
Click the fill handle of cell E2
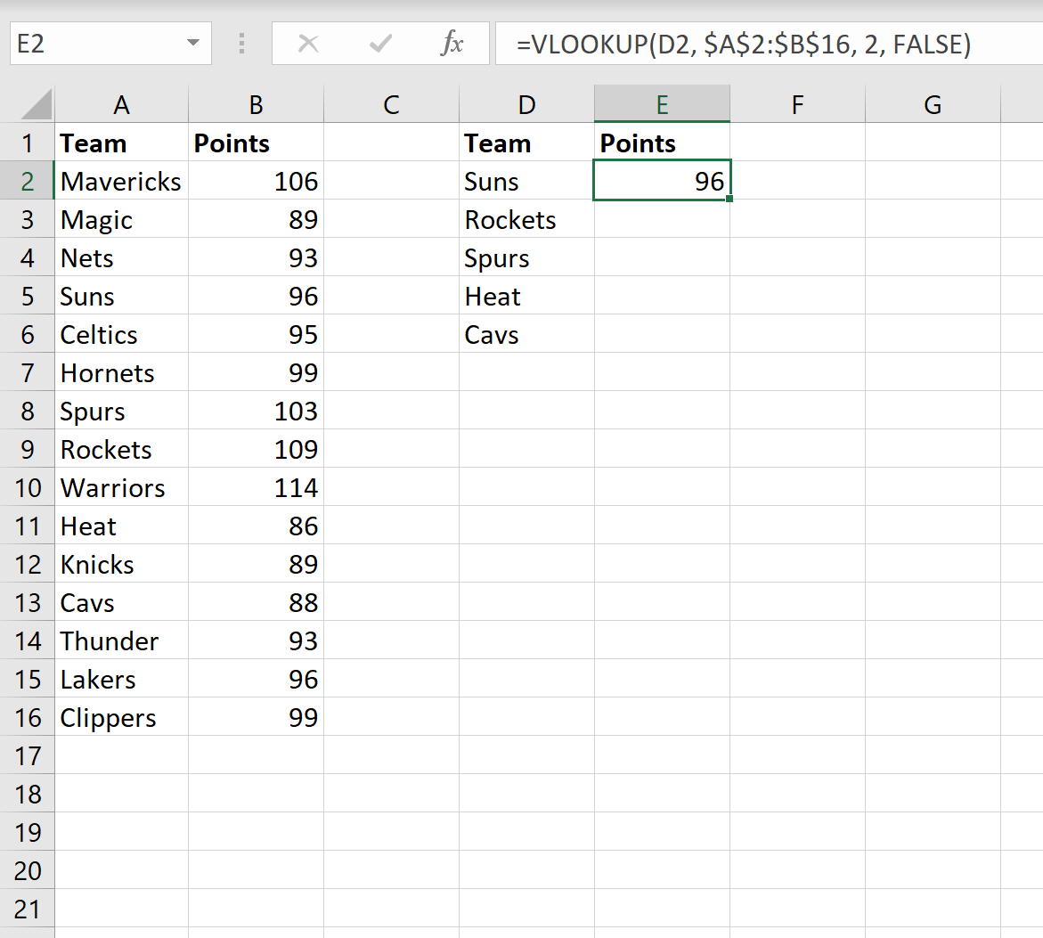(729, 199)
